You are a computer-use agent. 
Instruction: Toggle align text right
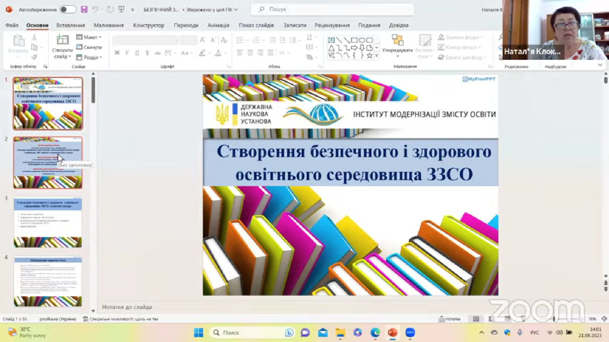(x=260, y=53)
